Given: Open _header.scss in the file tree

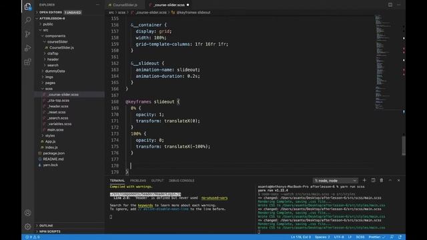Looking at the screenshot, I should coord(58,106).
